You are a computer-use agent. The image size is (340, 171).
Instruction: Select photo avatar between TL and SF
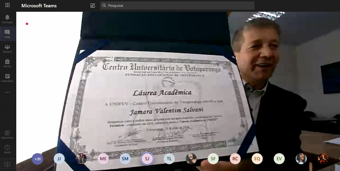pos(191,159)
